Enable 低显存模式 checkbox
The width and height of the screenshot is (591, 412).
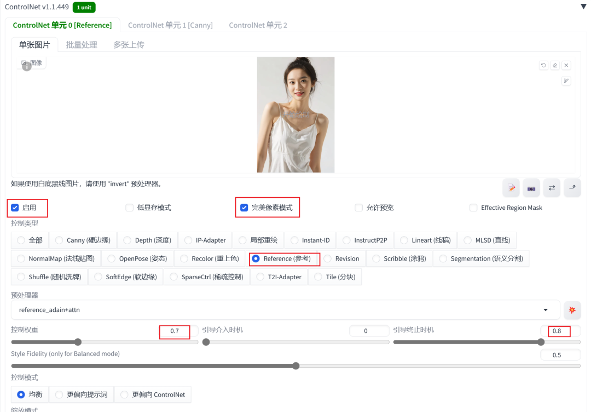click(129, 208)
